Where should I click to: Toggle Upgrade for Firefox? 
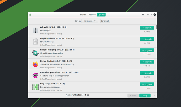coord(147,62)
